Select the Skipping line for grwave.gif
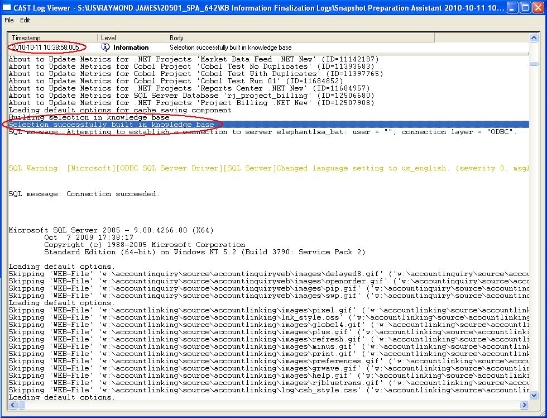547x418 pixels. 268,368
